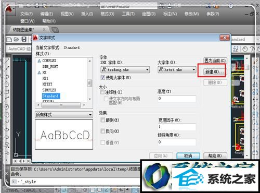
Task: Open file using the folder toolbar icon
Action: pos(17,40)
